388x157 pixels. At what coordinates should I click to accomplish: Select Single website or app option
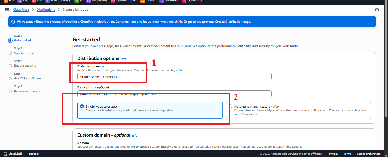150,110
